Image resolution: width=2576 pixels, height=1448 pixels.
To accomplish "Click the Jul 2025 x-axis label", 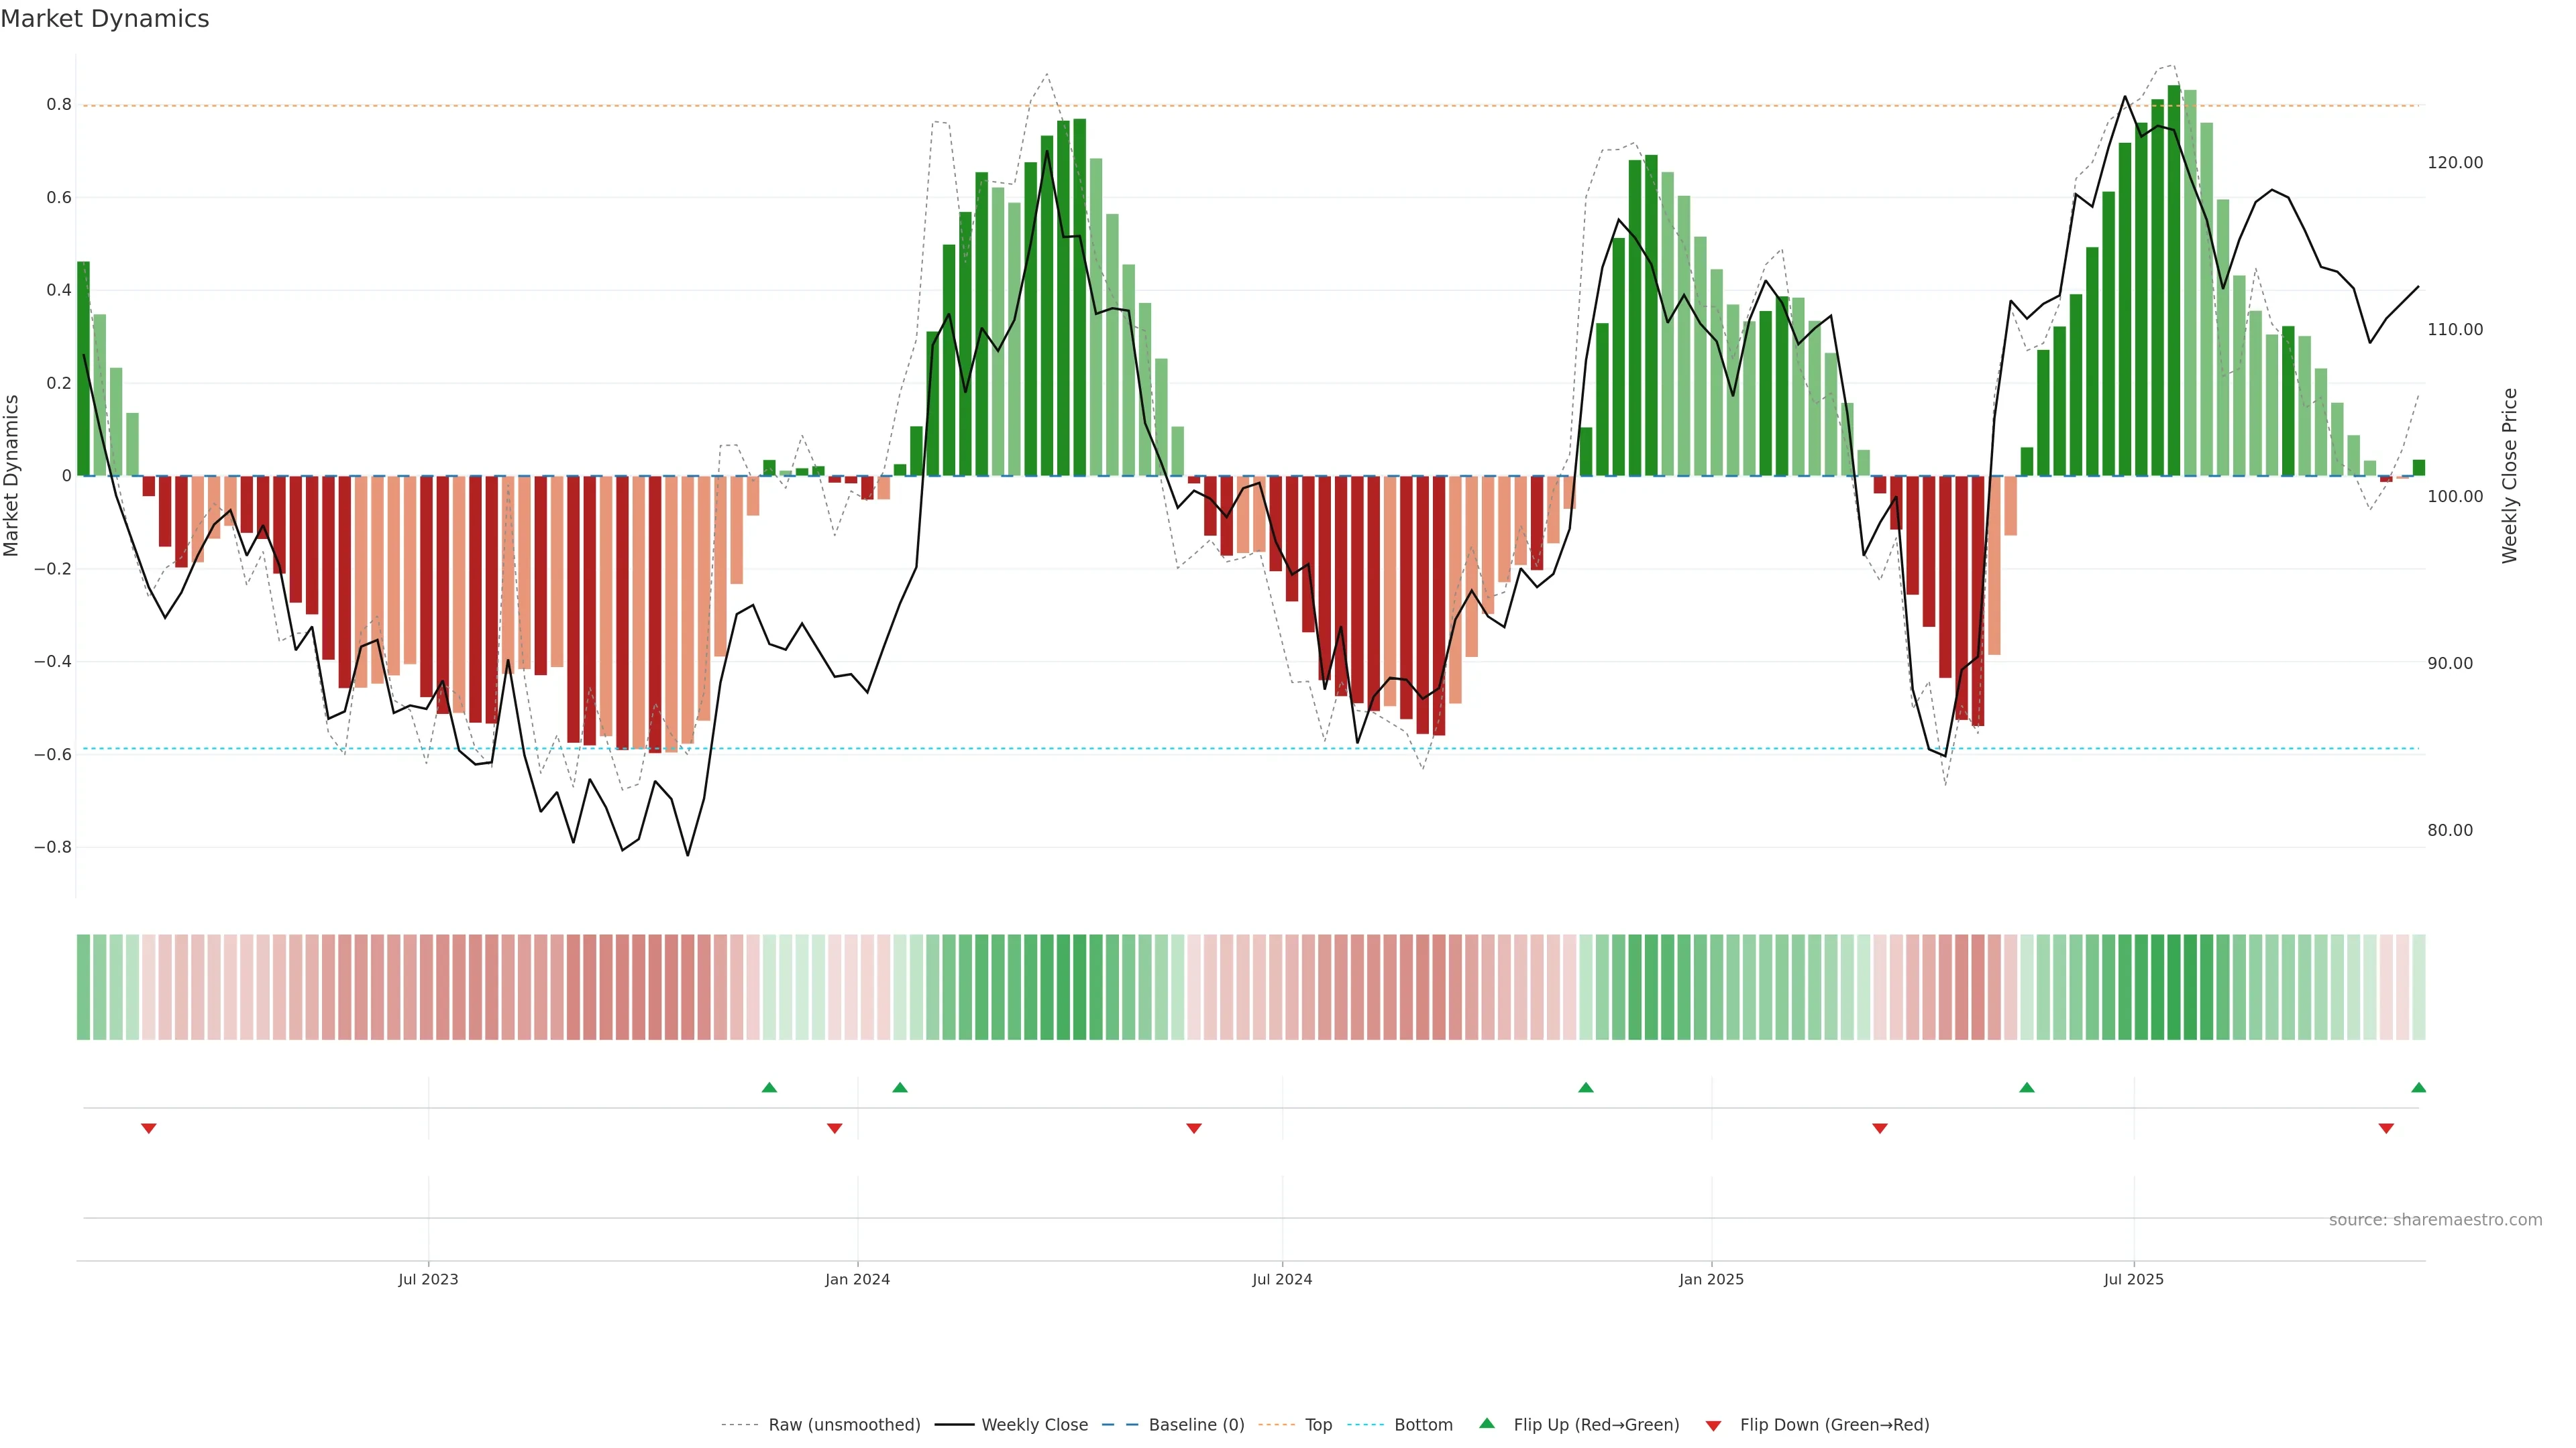I will click(x=2133, y=1279).
